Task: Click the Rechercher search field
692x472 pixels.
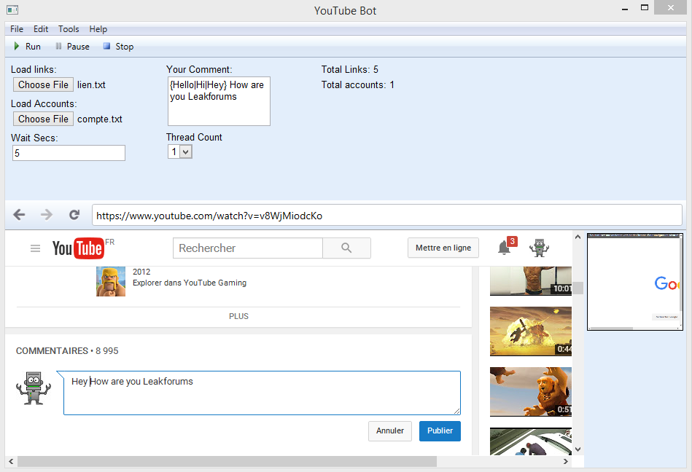Action: 248,248
